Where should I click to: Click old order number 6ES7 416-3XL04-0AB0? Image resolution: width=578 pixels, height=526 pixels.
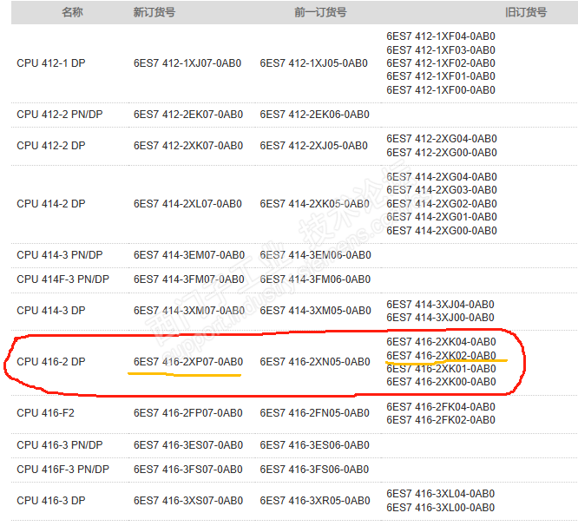coord(440,494)
